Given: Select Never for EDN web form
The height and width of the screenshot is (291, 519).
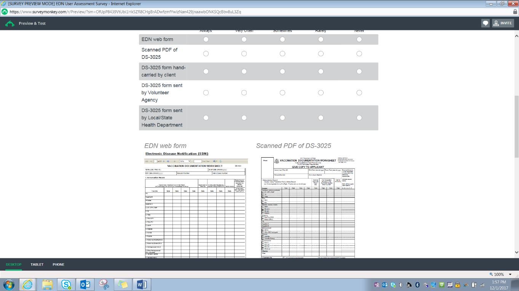Looking at the screenshot, I should pos(359,40).
